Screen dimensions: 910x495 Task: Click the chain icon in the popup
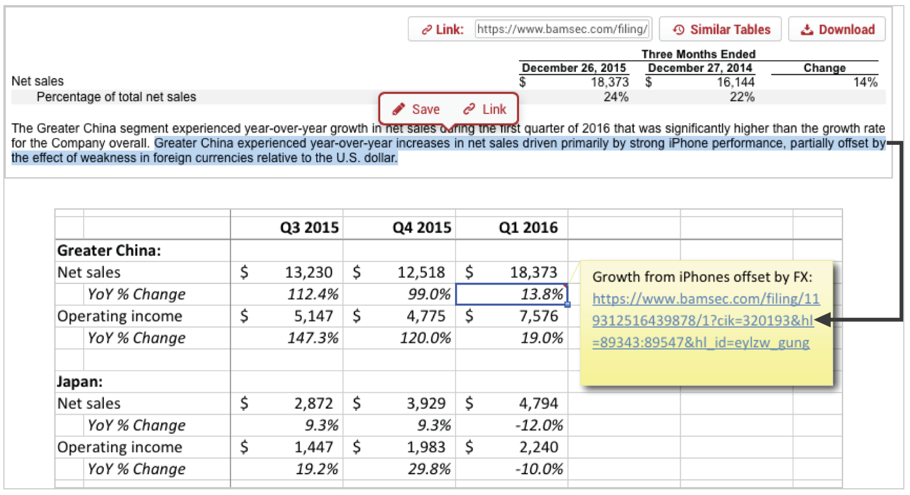pos(469,109)
